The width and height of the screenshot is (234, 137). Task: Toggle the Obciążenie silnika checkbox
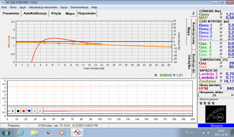click(232, 95)
